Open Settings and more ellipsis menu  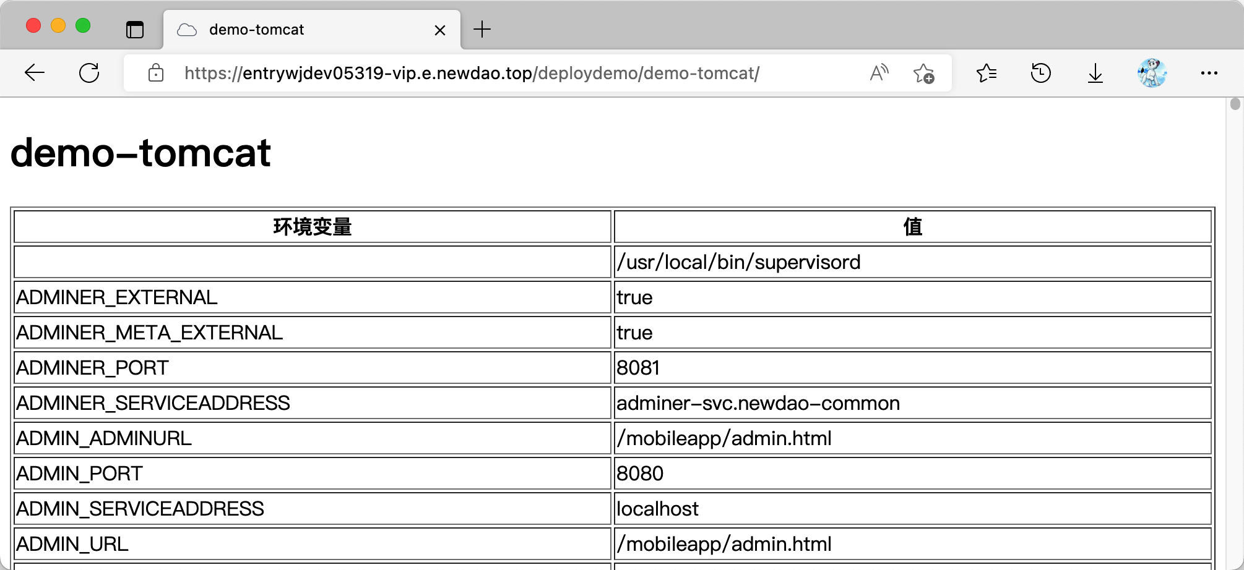point(1209,73)
